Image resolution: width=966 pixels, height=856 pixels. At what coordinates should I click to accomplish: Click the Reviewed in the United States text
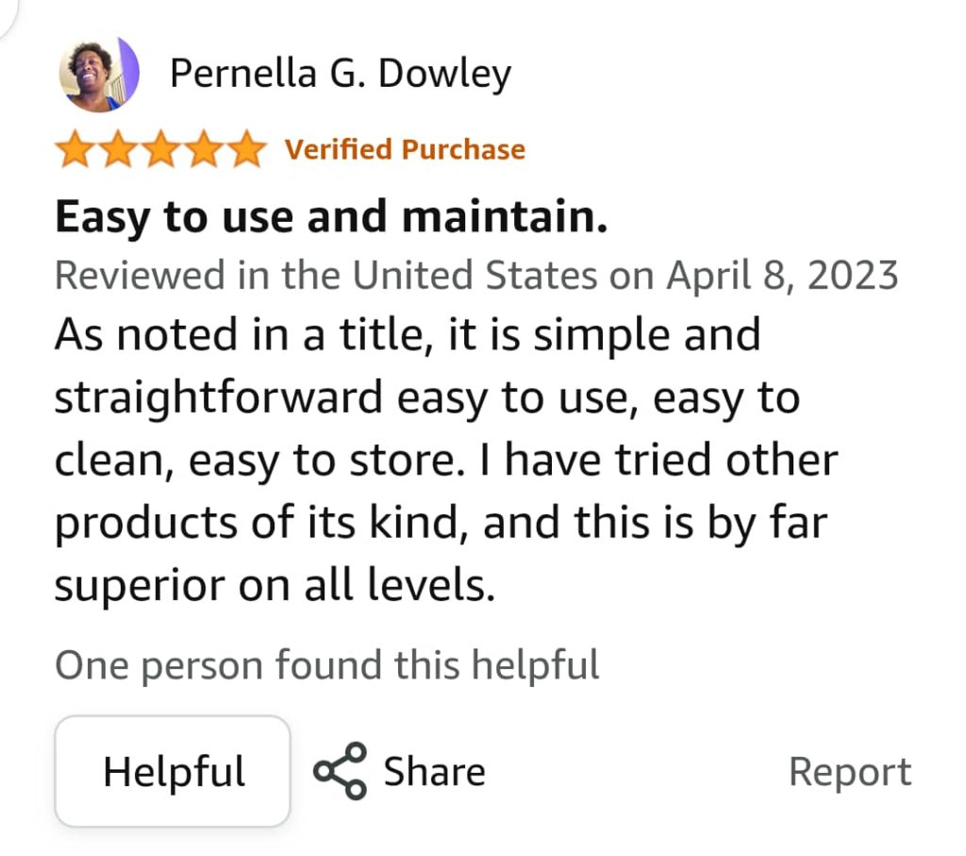coord(325,275)
